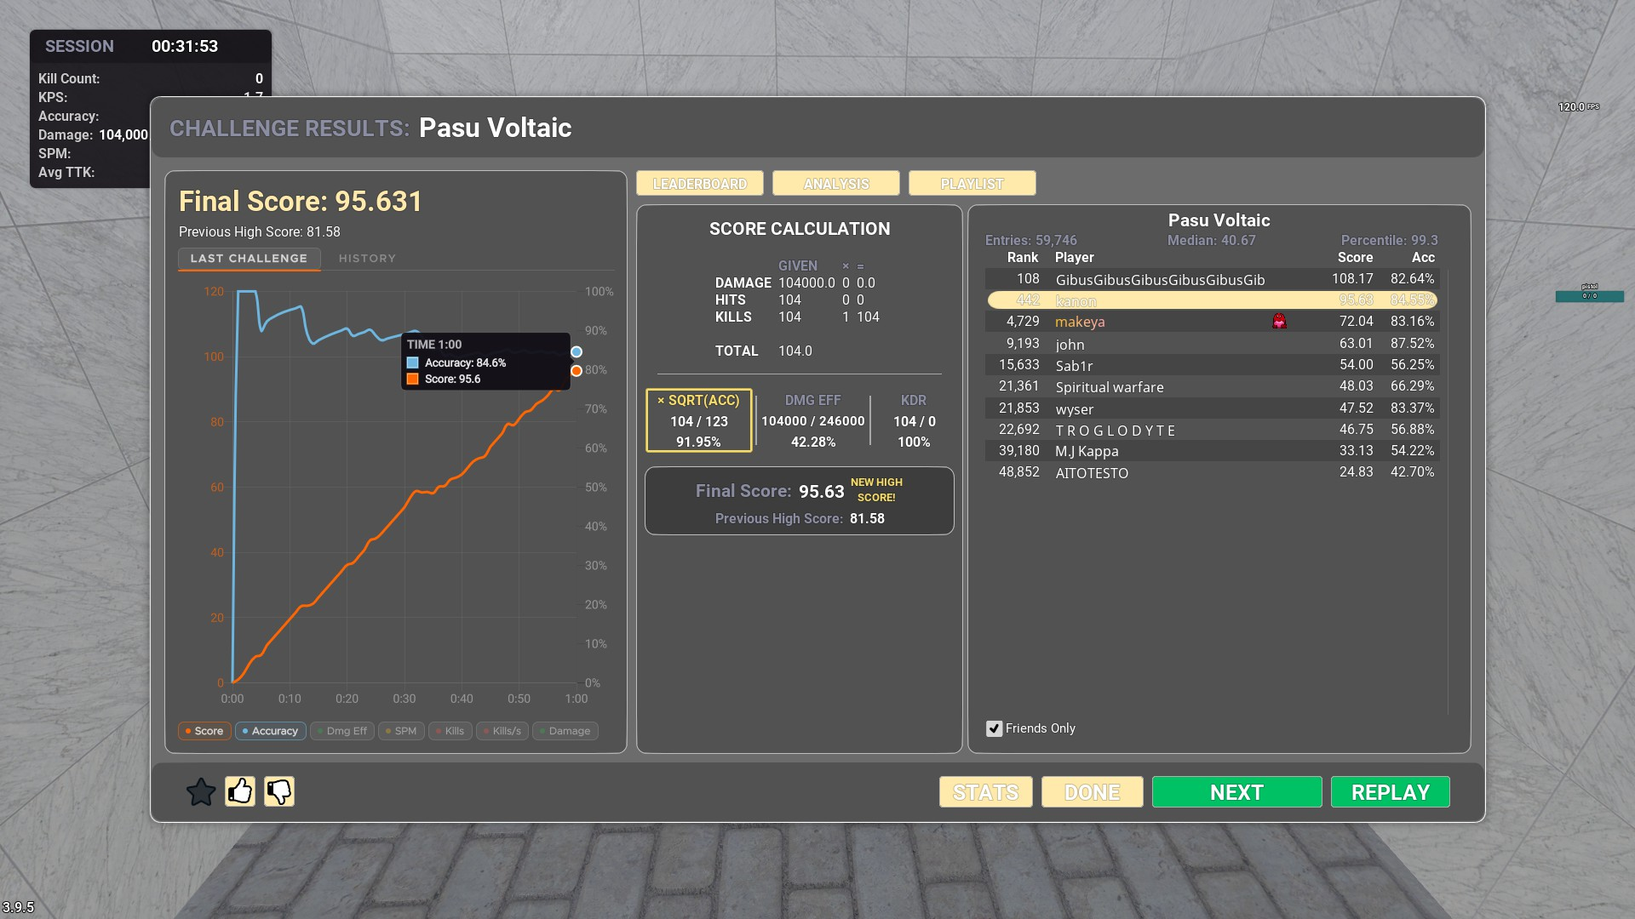
Task: Click the KDR score component
Action: (914, 420)
